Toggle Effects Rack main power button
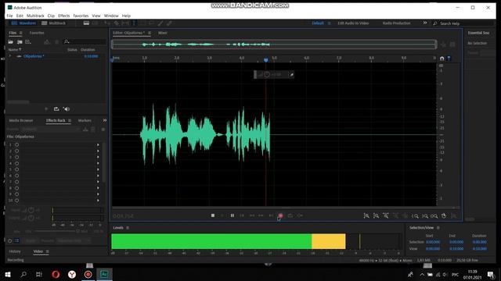The height and width of the screenshot is (281, 501). pyautogui.click(x=10, y=241)
